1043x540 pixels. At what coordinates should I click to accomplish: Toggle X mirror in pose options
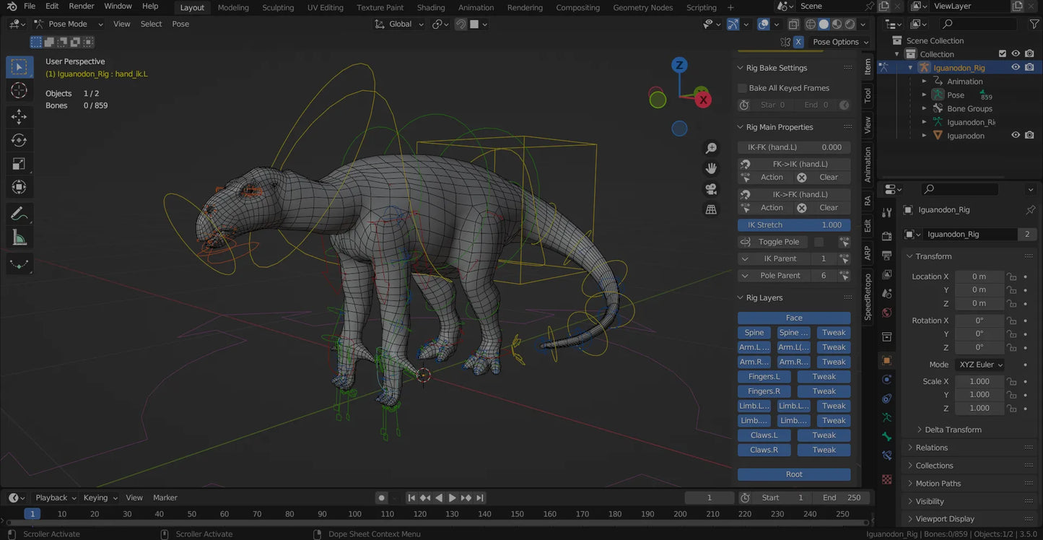798,42
